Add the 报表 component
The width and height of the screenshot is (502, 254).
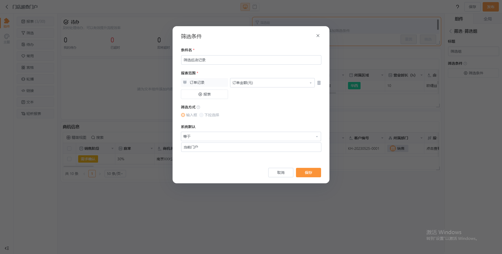click(36, 21)
